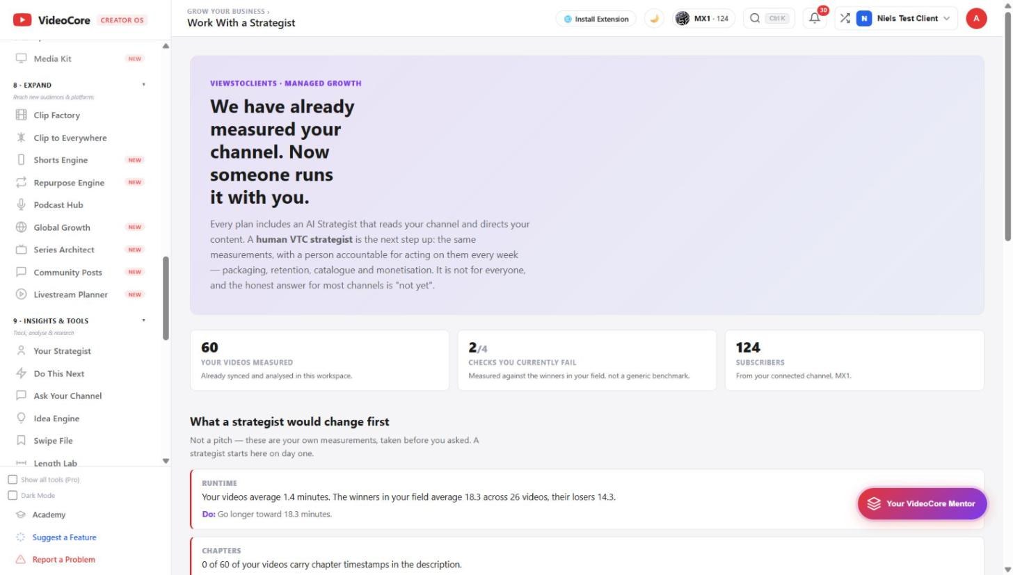Click the sidebar vertical scrollbar thumb
Viewport: 1013px width, 575px height.
click(166, 298)
